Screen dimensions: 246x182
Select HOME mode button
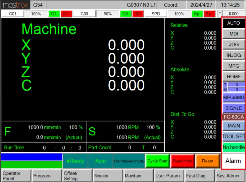[234, 76]
